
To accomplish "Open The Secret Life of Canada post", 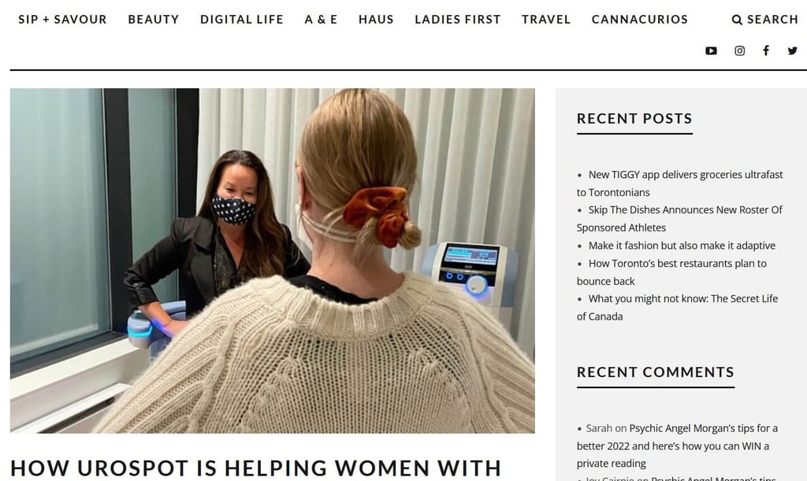I will (677, 307).
